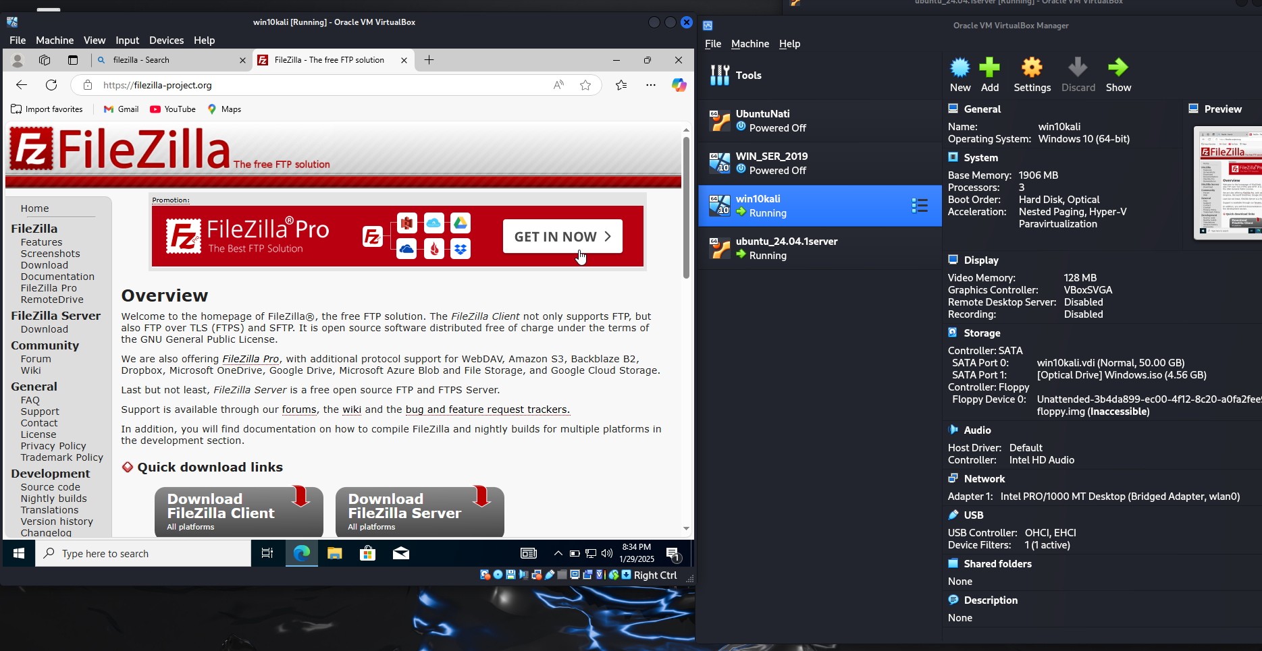Image resolution: width=1262 pixels, height=651 pixels.
Task: Click the Discard arrow icon
Action: click(1078, 67)
